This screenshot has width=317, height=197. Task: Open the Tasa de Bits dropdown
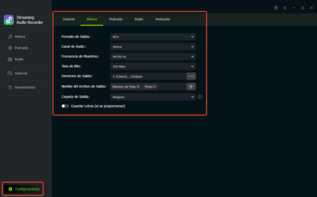tap(153, 67)
